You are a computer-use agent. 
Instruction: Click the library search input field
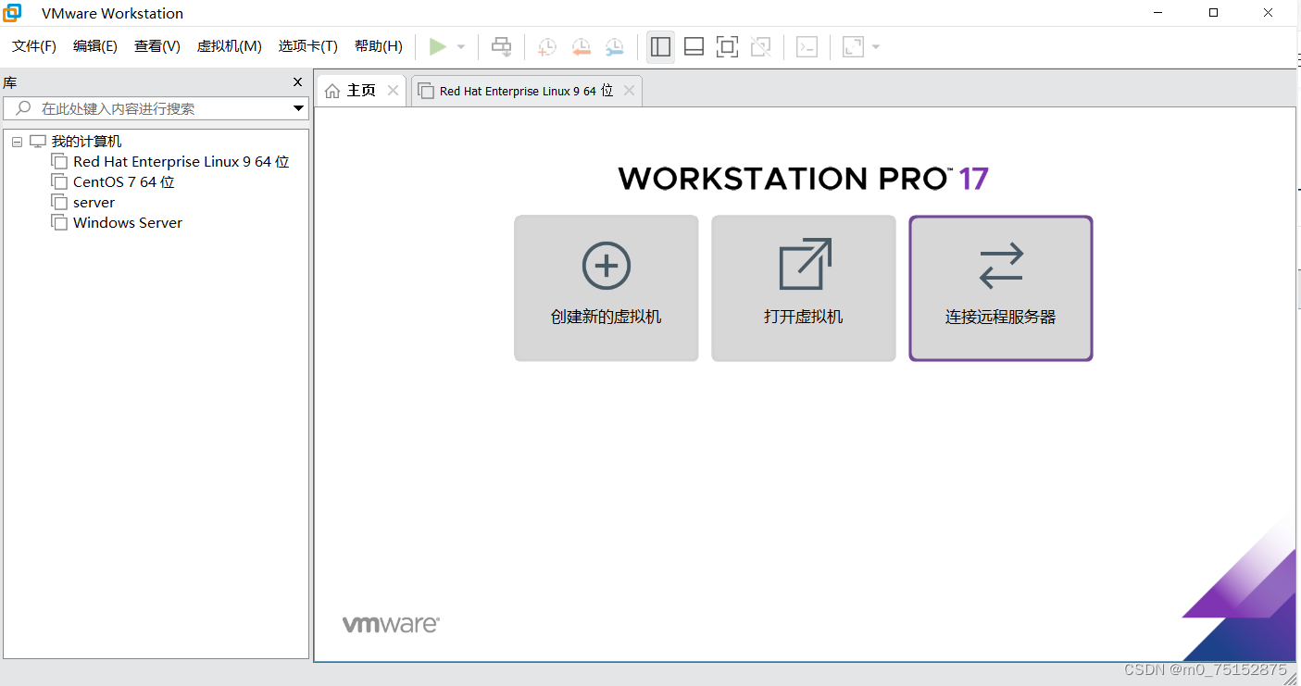[156, 108]
